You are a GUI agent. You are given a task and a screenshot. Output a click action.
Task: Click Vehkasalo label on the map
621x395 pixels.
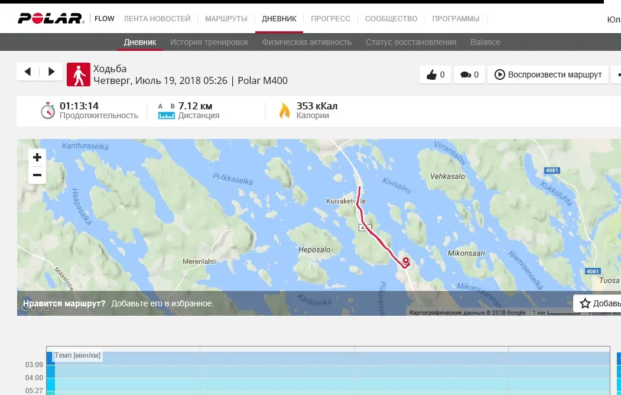[x=447, y=176]
